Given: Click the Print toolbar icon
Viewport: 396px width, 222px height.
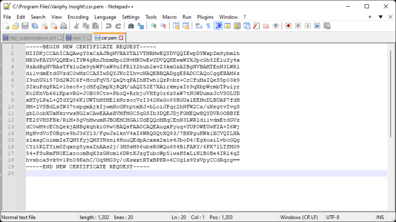Looking at the screenshot, I should (x=63, y=26).
